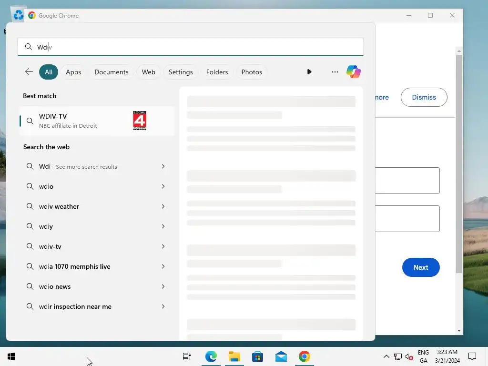The height and width of the screenshot is (366, 488).
Task: Click the WDIV Local 4 logo thumbnail
Action: 140,121
